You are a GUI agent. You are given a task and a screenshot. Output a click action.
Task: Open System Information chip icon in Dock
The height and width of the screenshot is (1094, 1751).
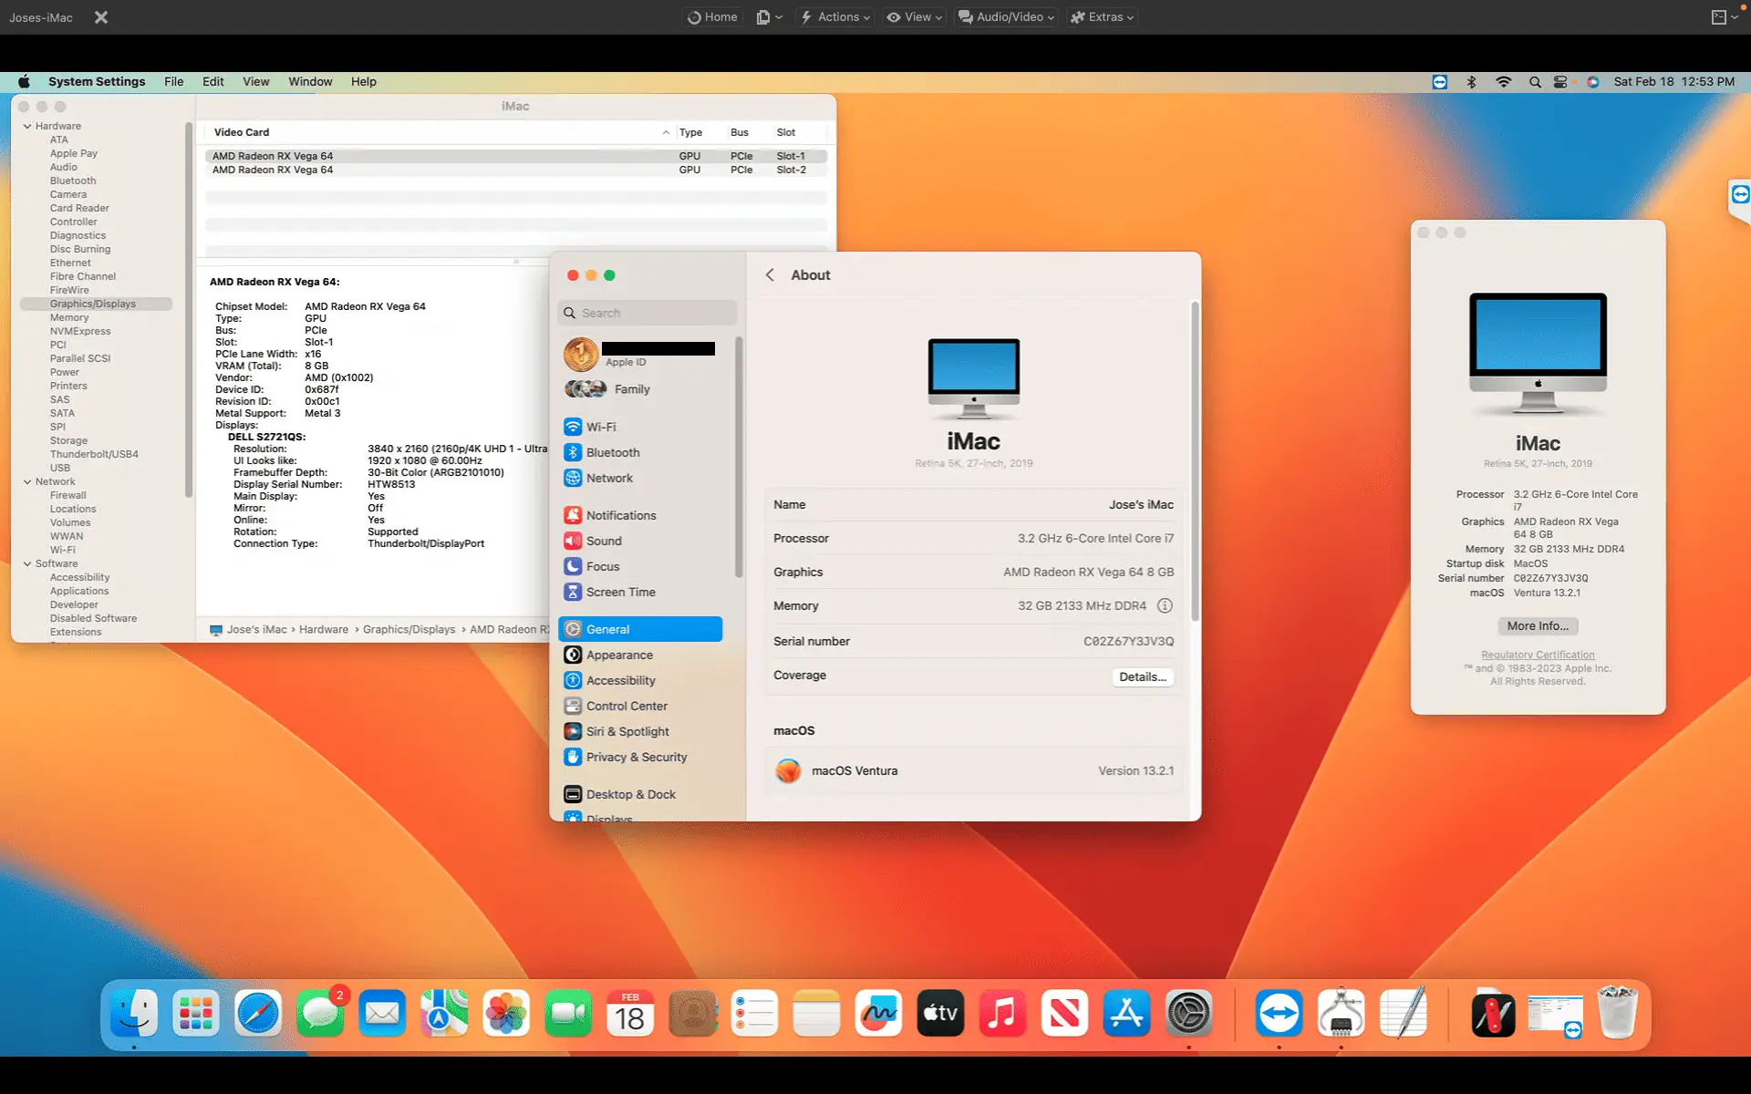(x=1341, y=1013)
